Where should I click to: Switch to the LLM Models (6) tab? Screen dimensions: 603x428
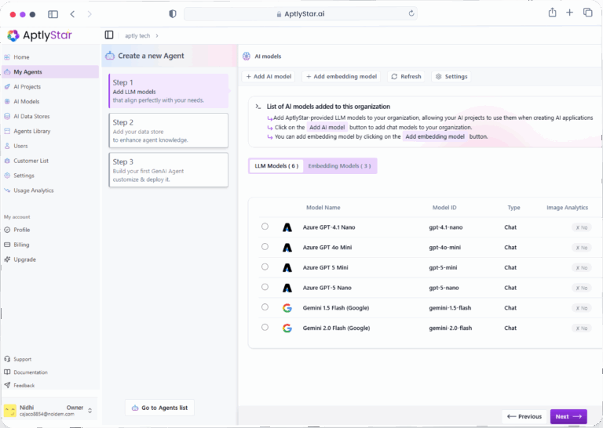click(x=276, y=166)
